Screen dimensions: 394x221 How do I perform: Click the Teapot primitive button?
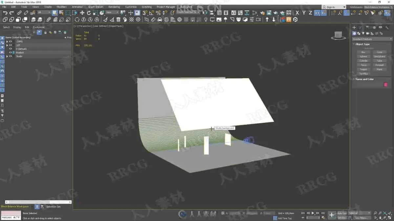pos(363,69)
